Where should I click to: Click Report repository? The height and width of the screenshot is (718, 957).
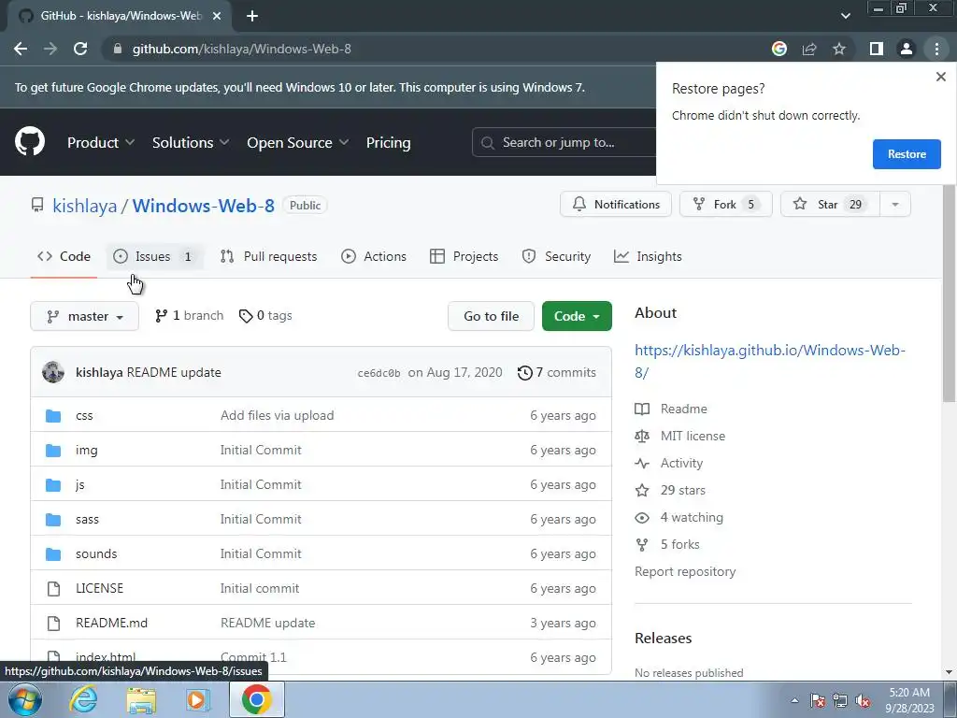coord(685,571)
